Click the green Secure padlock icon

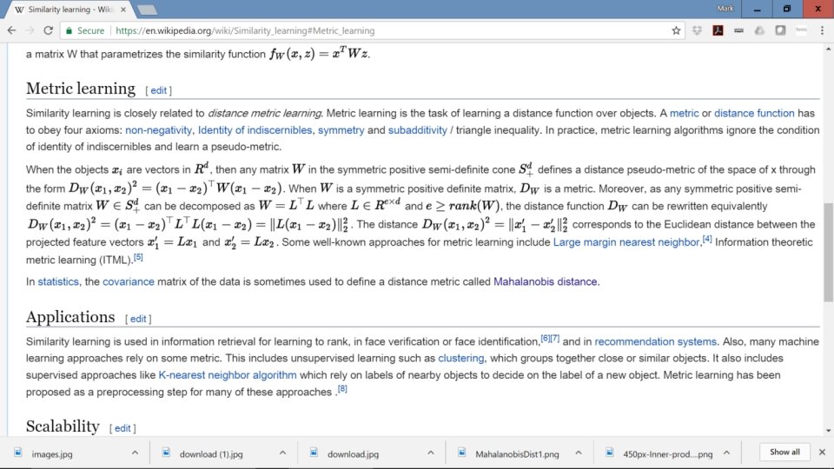69,31
